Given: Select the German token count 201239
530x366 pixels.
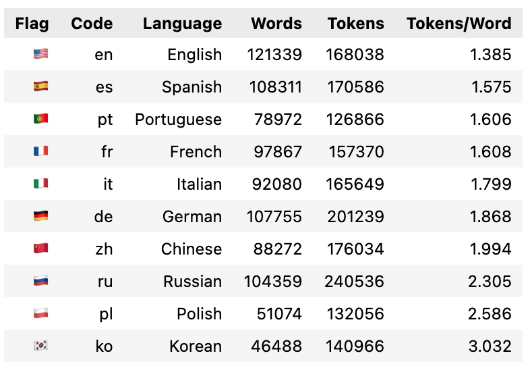Looking at the screenshot, I should tap(355, 216).
